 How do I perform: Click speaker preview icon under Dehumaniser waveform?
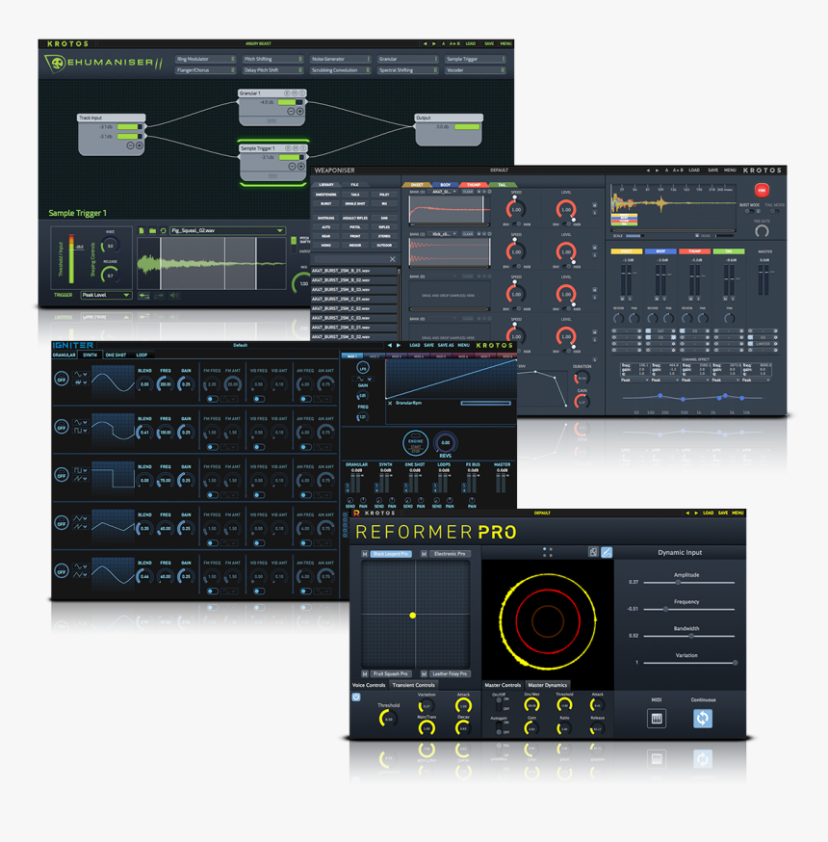[174, 296]
